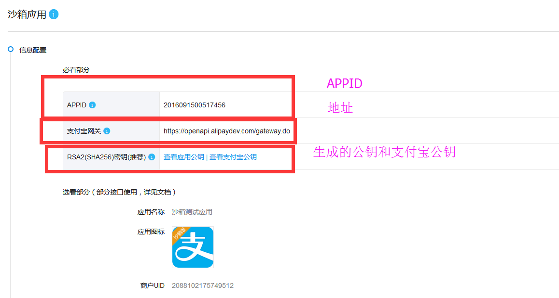Click the 信息配置 step circle marker
This screenshot has width=559, height=298.
pos(11,50)
